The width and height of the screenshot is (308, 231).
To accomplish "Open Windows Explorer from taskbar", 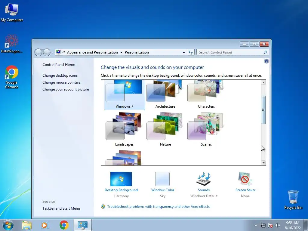I will [27, 225].
